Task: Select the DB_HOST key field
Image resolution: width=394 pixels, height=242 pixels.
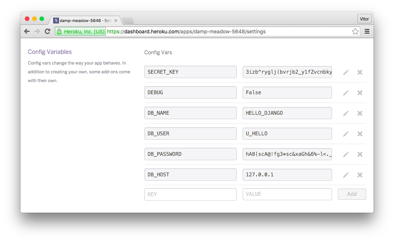Action: click(x=191, y=175)
